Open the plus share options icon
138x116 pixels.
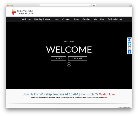pos(129,52)
